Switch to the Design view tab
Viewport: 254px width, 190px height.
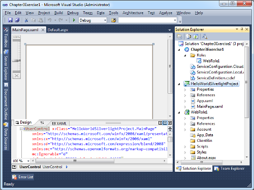click(23, 122)
